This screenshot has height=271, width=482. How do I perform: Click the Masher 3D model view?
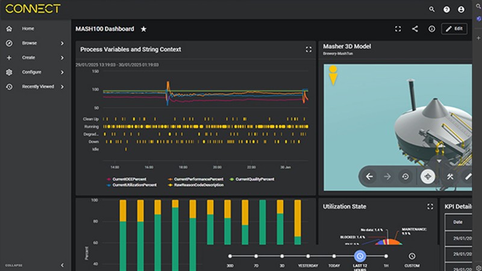click(x=398, y=127)
